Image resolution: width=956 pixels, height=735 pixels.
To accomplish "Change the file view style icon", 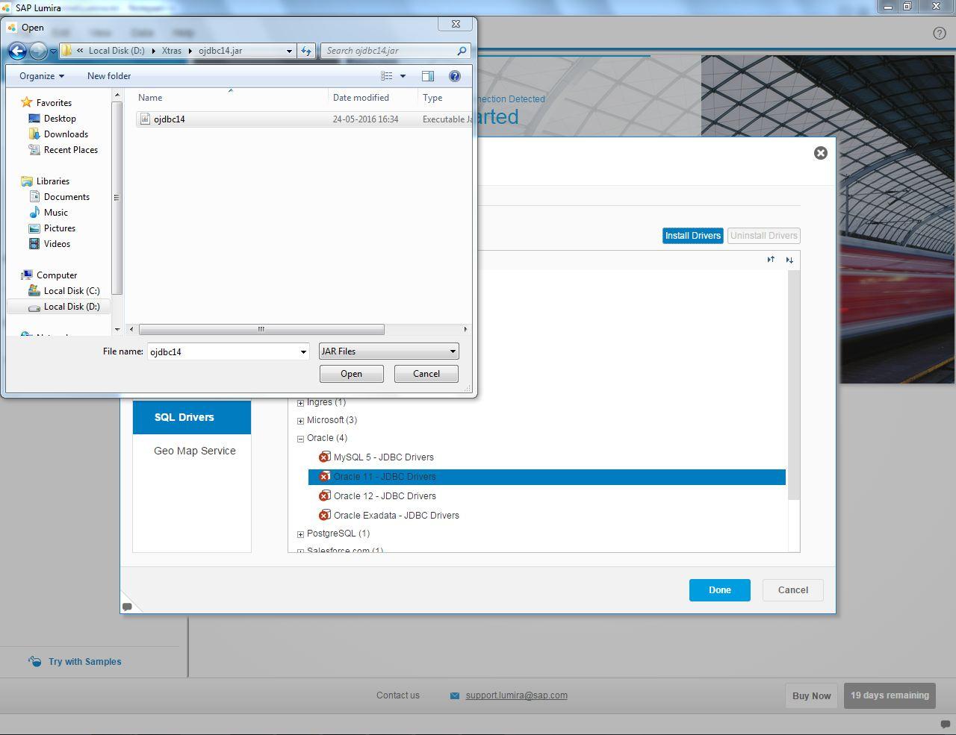I will [x=387, y=76].
